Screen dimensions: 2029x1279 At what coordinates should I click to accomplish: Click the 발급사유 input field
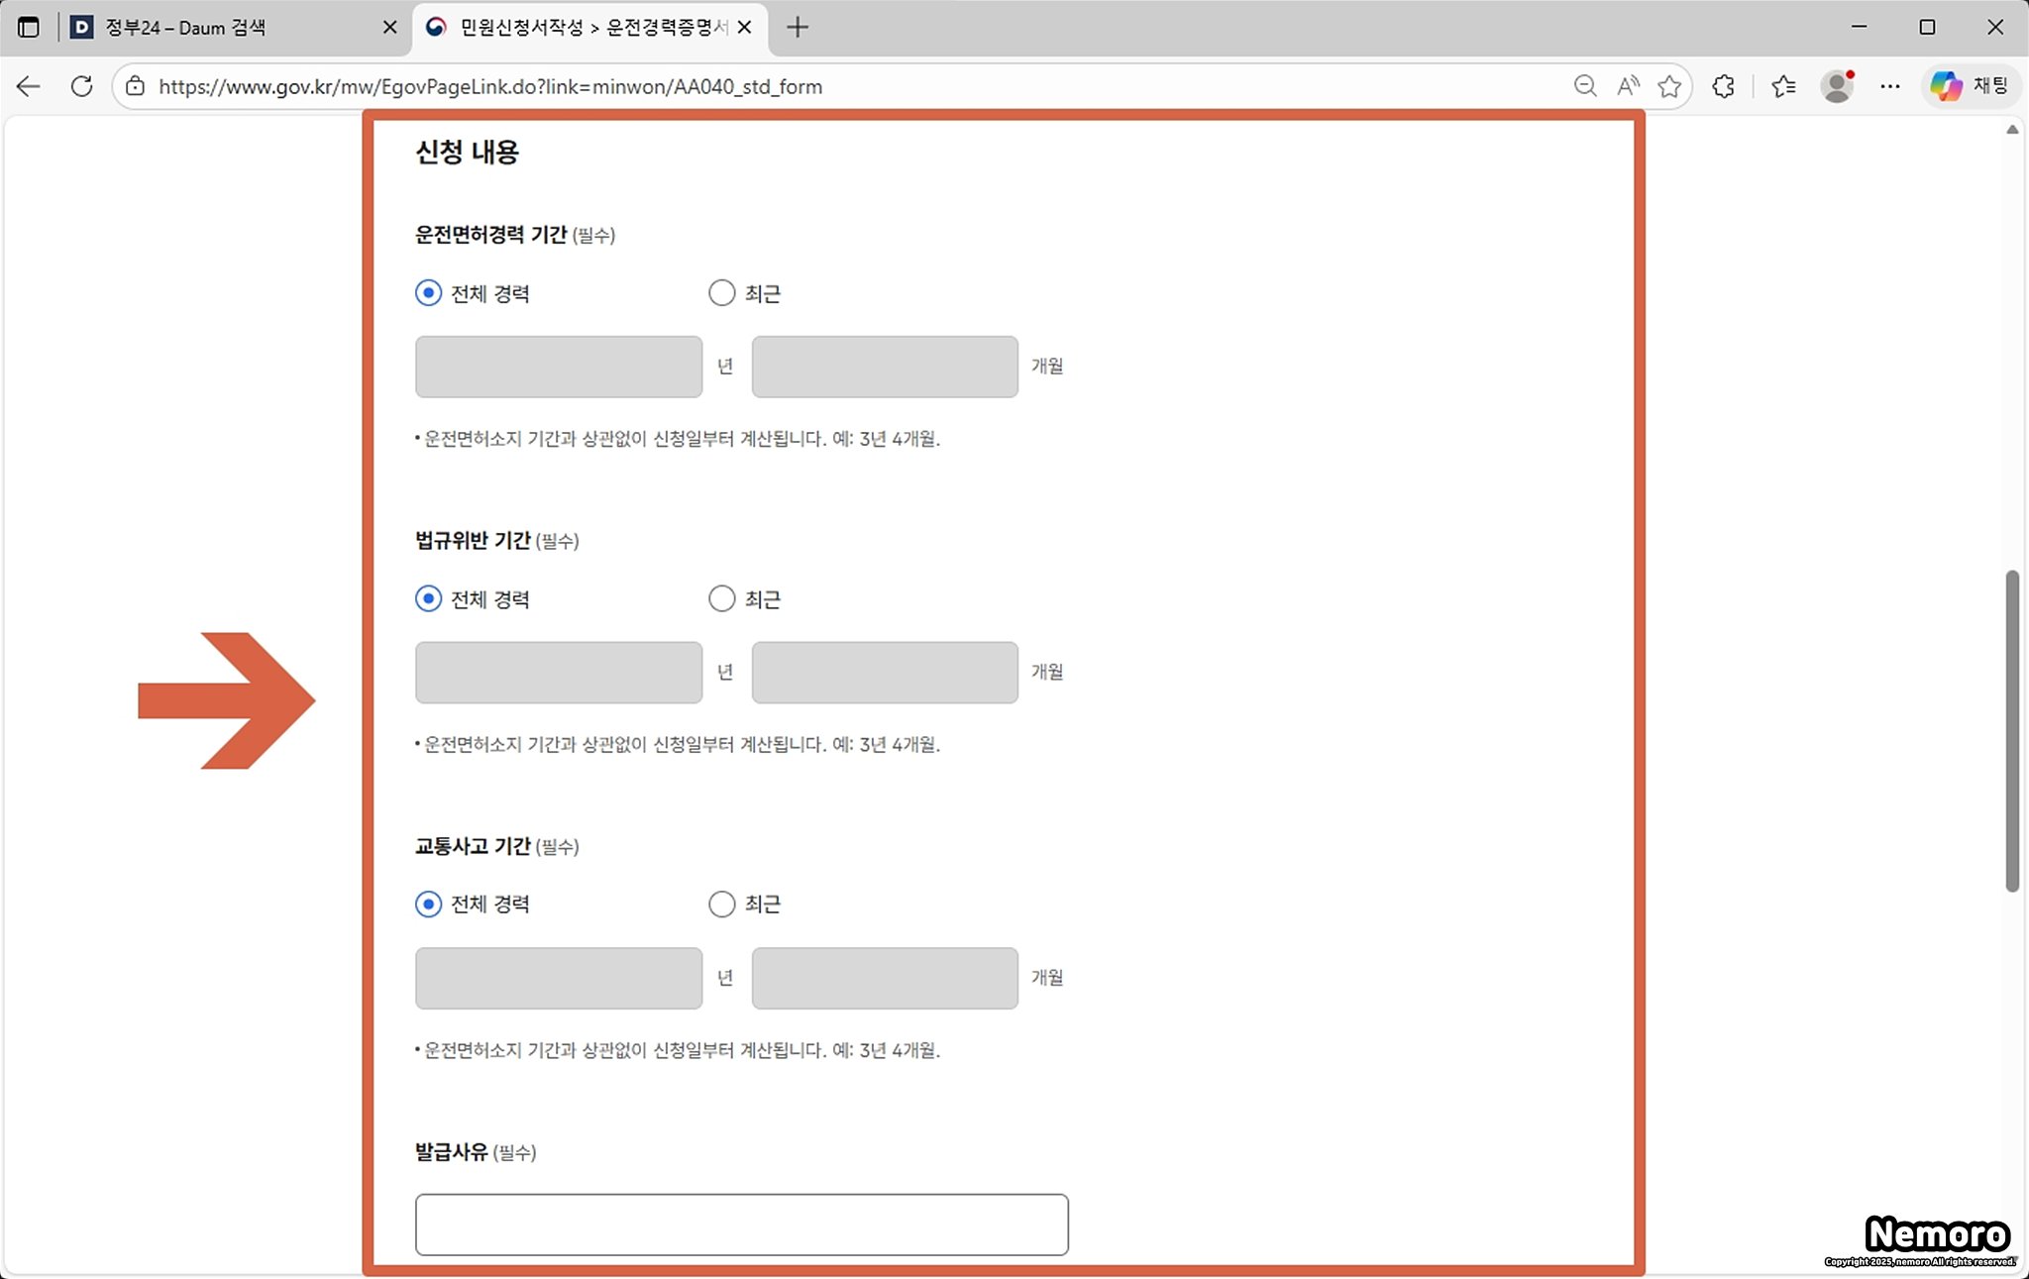741,1225
